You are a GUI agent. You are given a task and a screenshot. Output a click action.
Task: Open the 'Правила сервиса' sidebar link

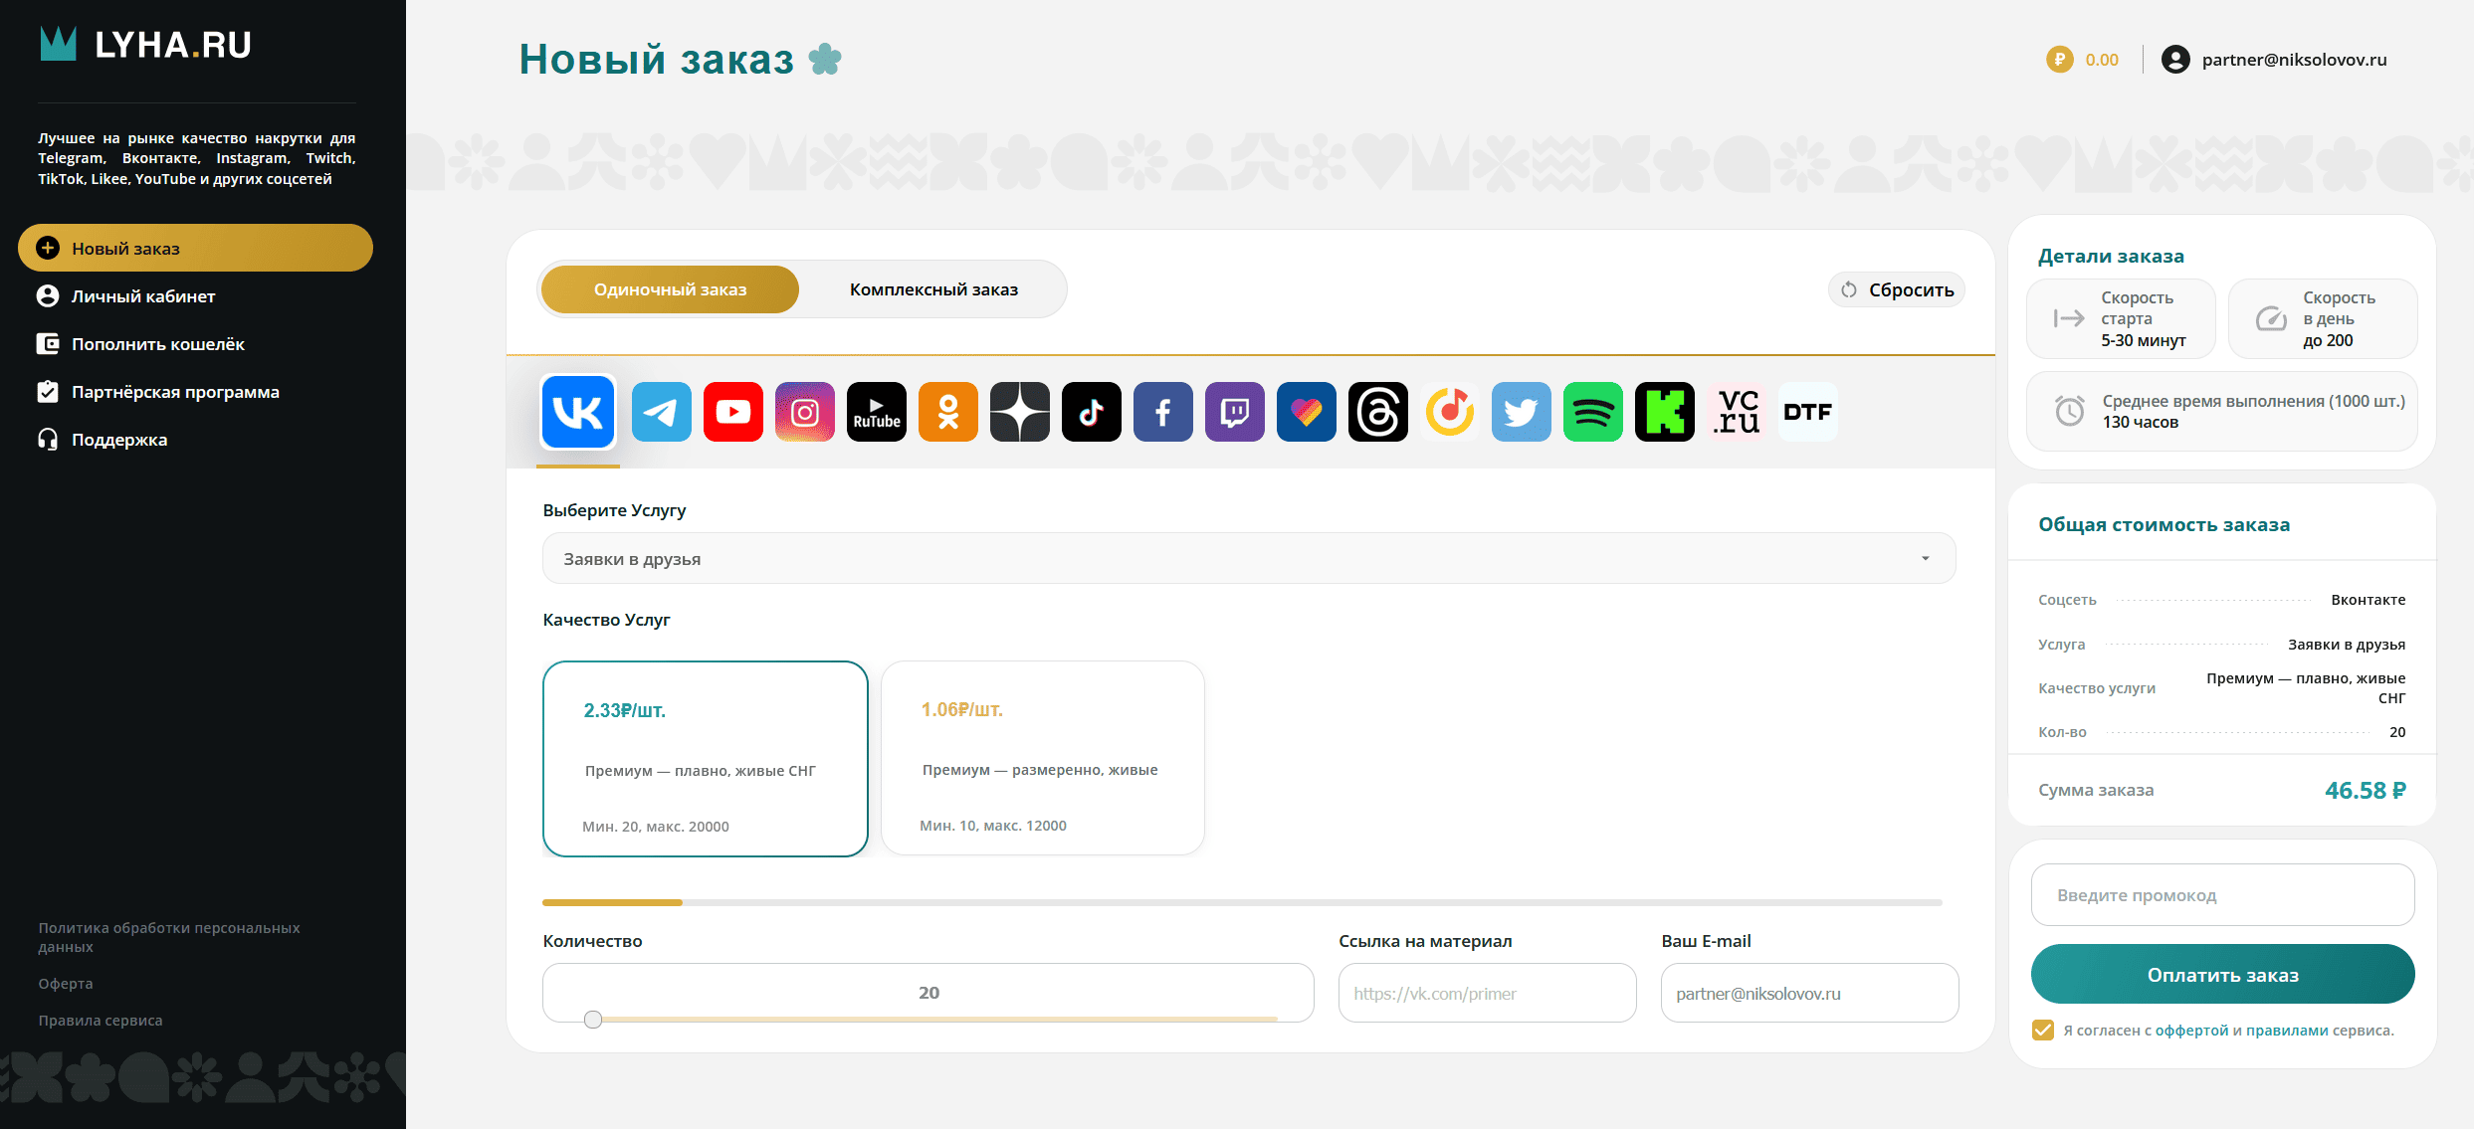click(101, 1021)
